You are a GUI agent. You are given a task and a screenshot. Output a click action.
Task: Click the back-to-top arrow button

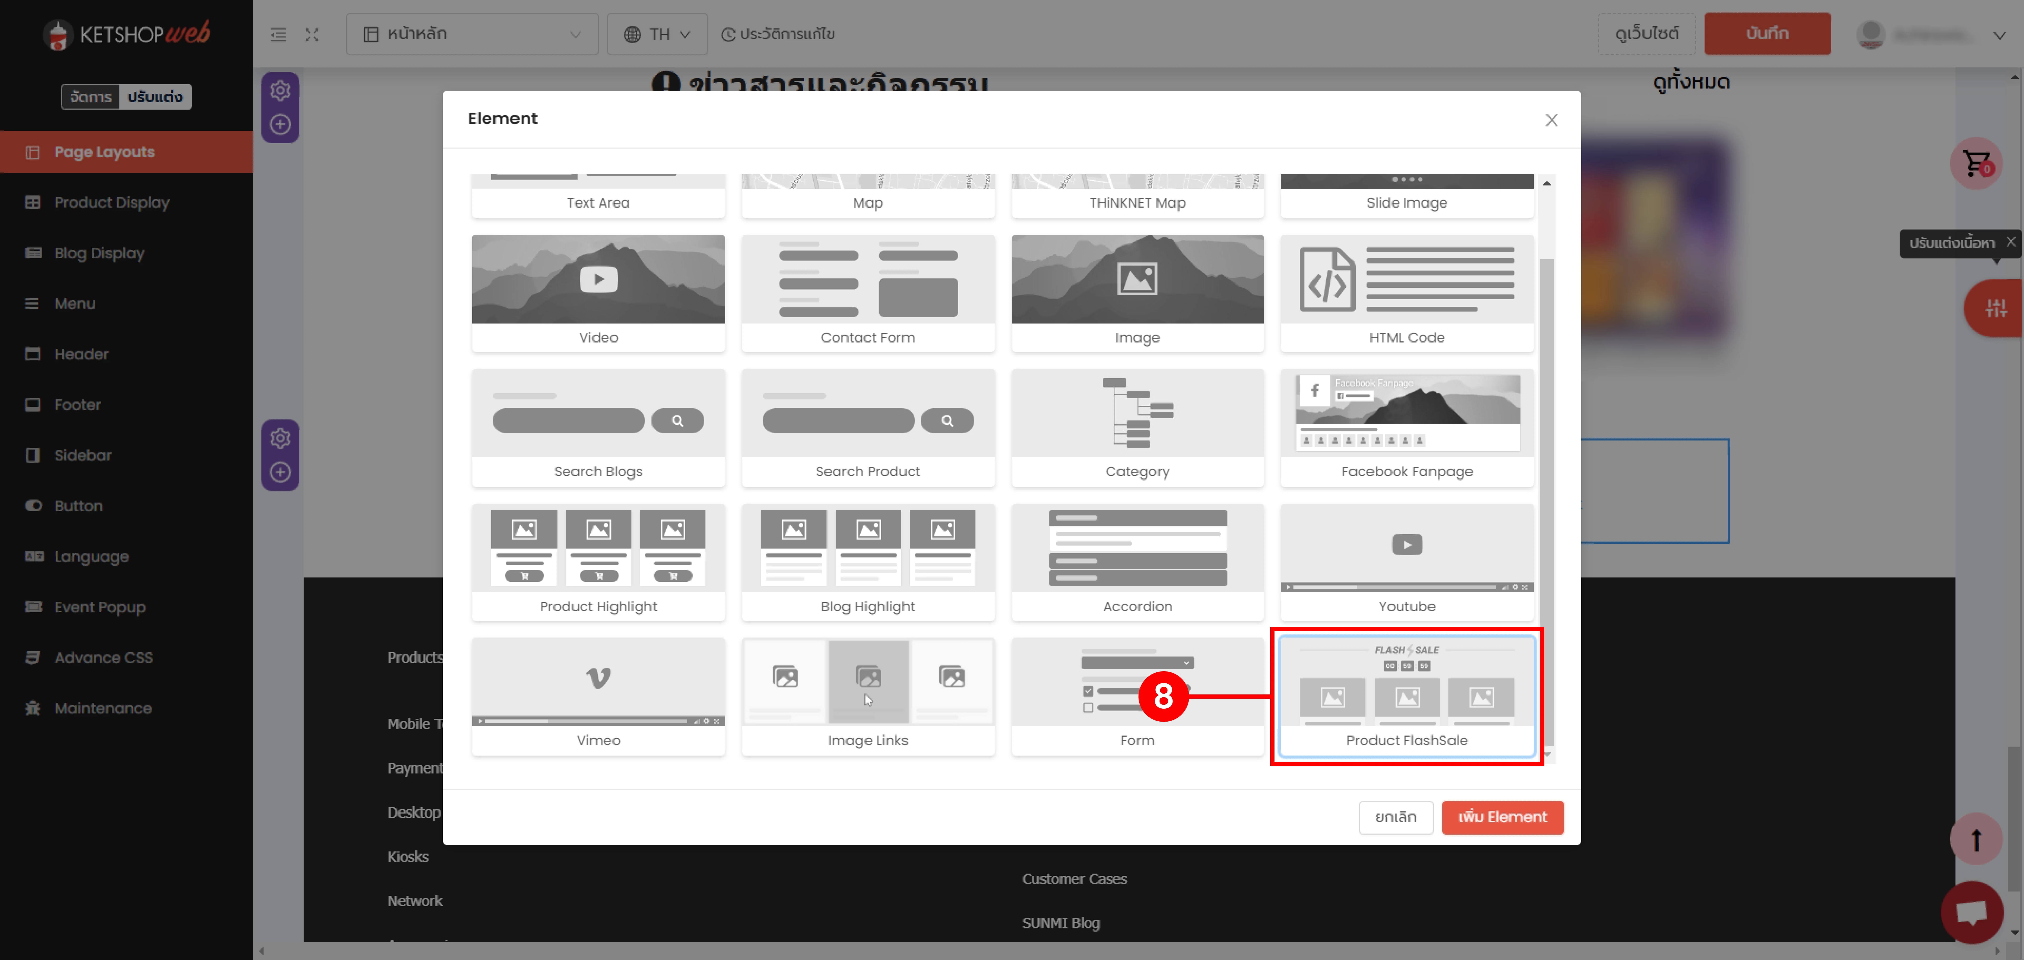click(x=1976, y=839)
